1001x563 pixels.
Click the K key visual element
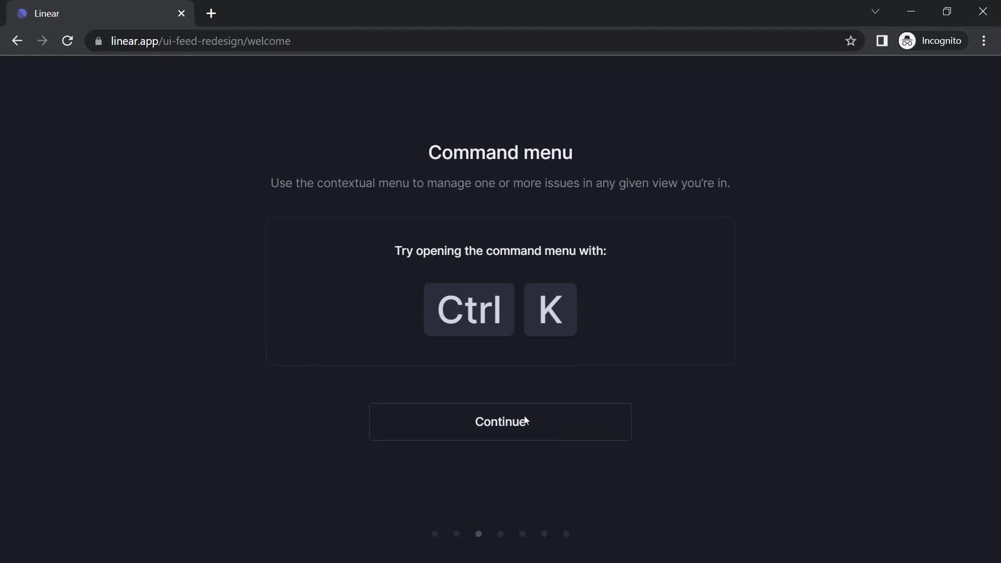[x=550, y=310]
